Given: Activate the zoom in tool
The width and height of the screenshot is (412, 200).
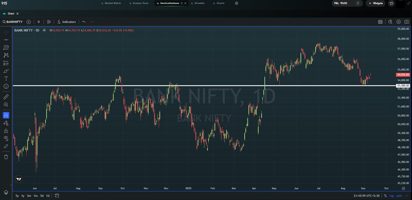Looking at the screenshot, I should tap(6, 105).
